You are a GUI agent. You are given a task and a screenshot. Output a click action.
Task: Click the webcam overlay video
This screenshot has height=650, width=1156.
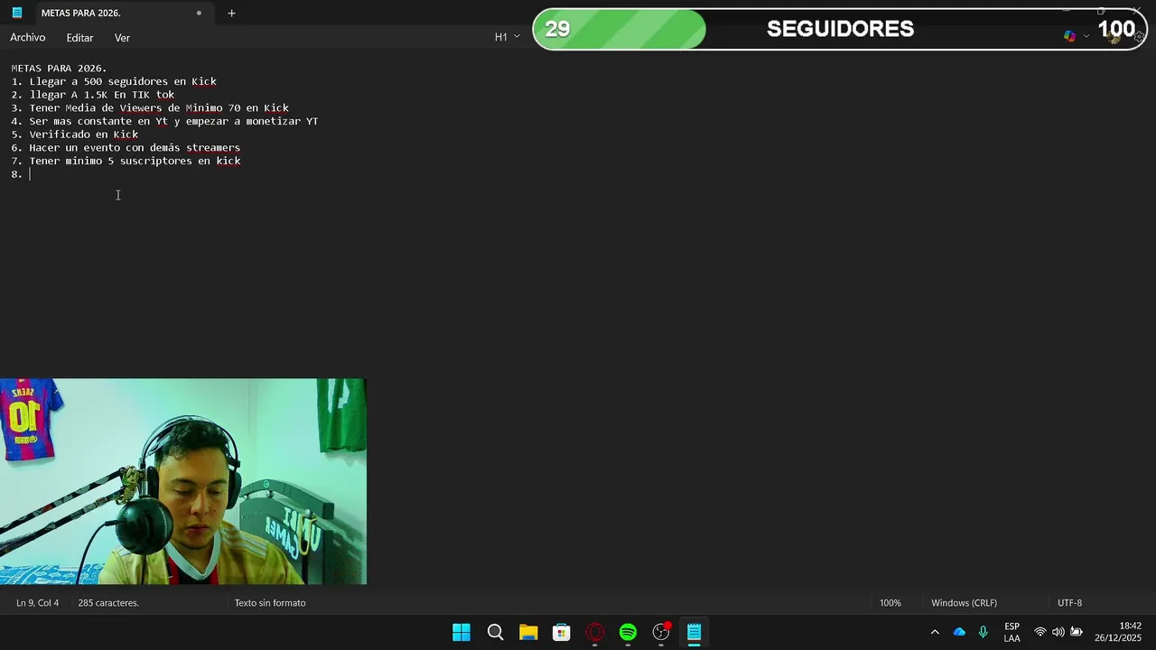click(x=183, y=481)
